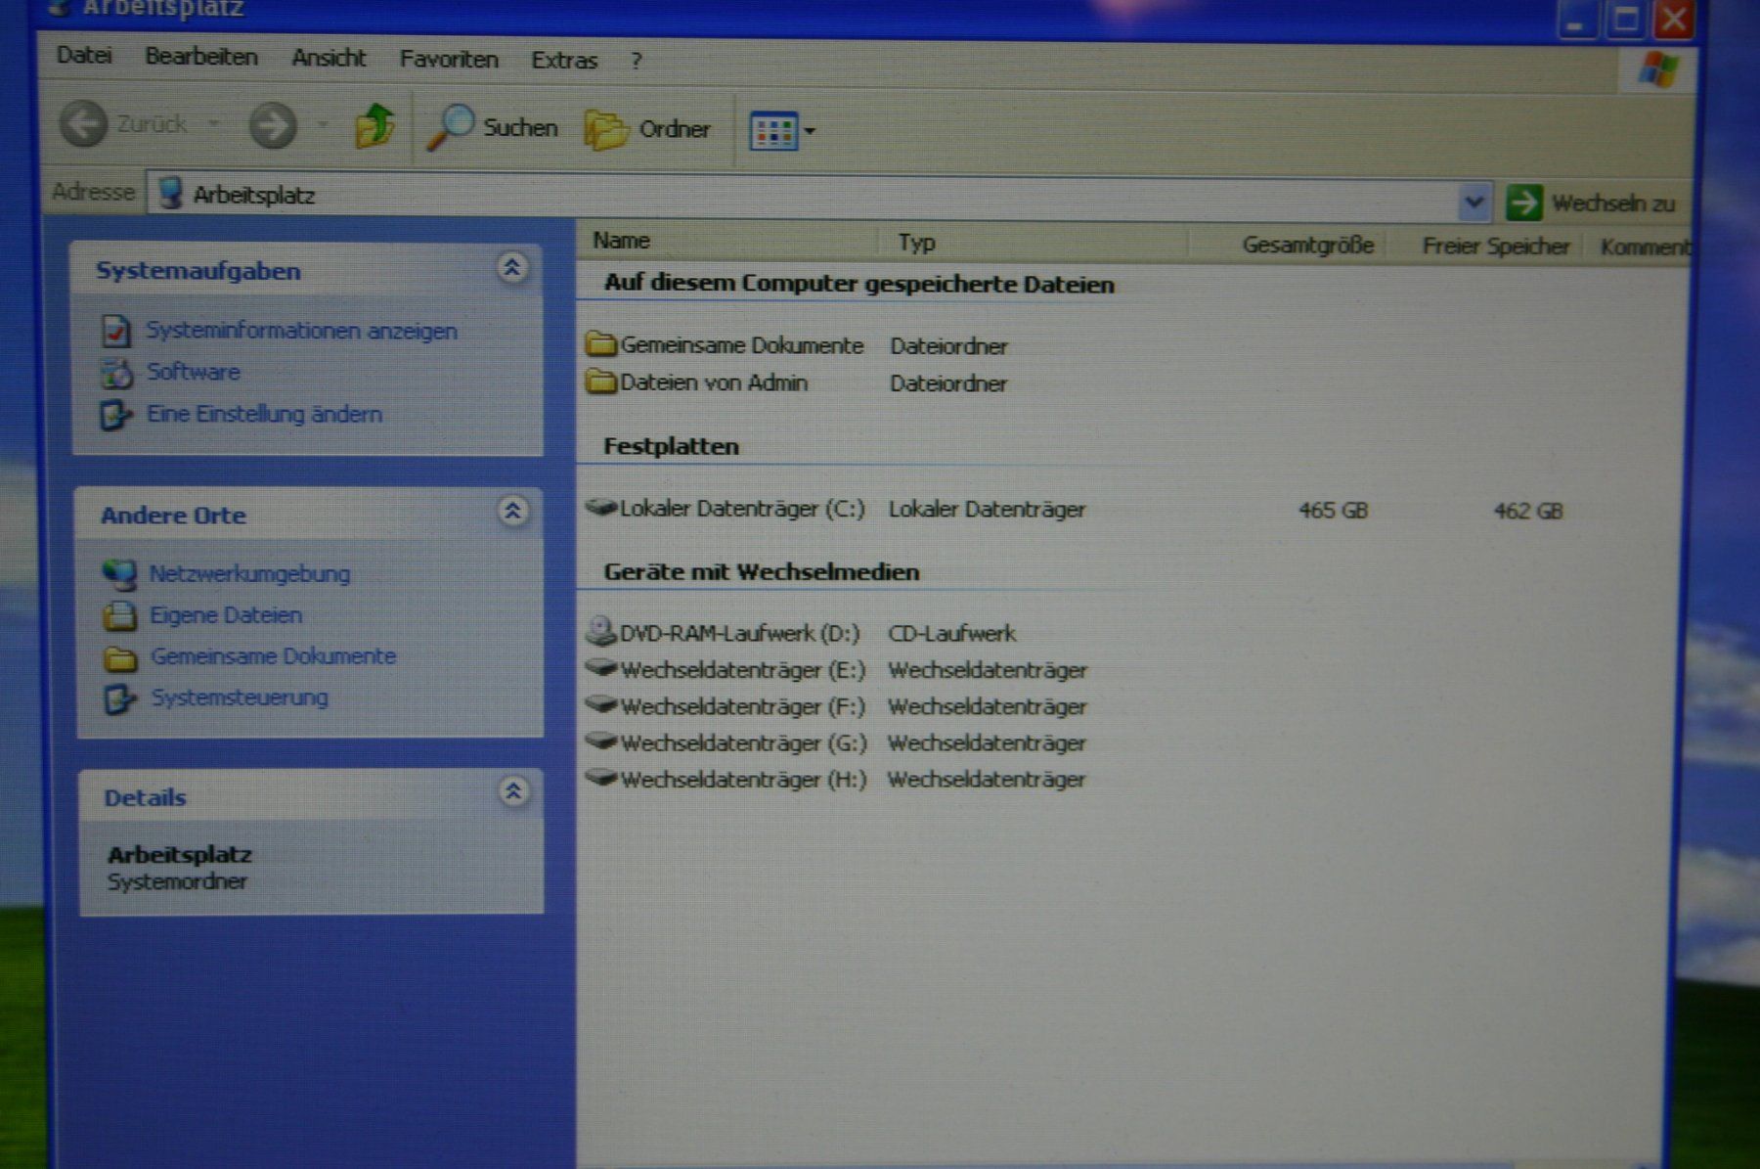The height and width of the screenshot is (1169, 1760).
Task: Open the Favoriten menu
Action: 449,60
